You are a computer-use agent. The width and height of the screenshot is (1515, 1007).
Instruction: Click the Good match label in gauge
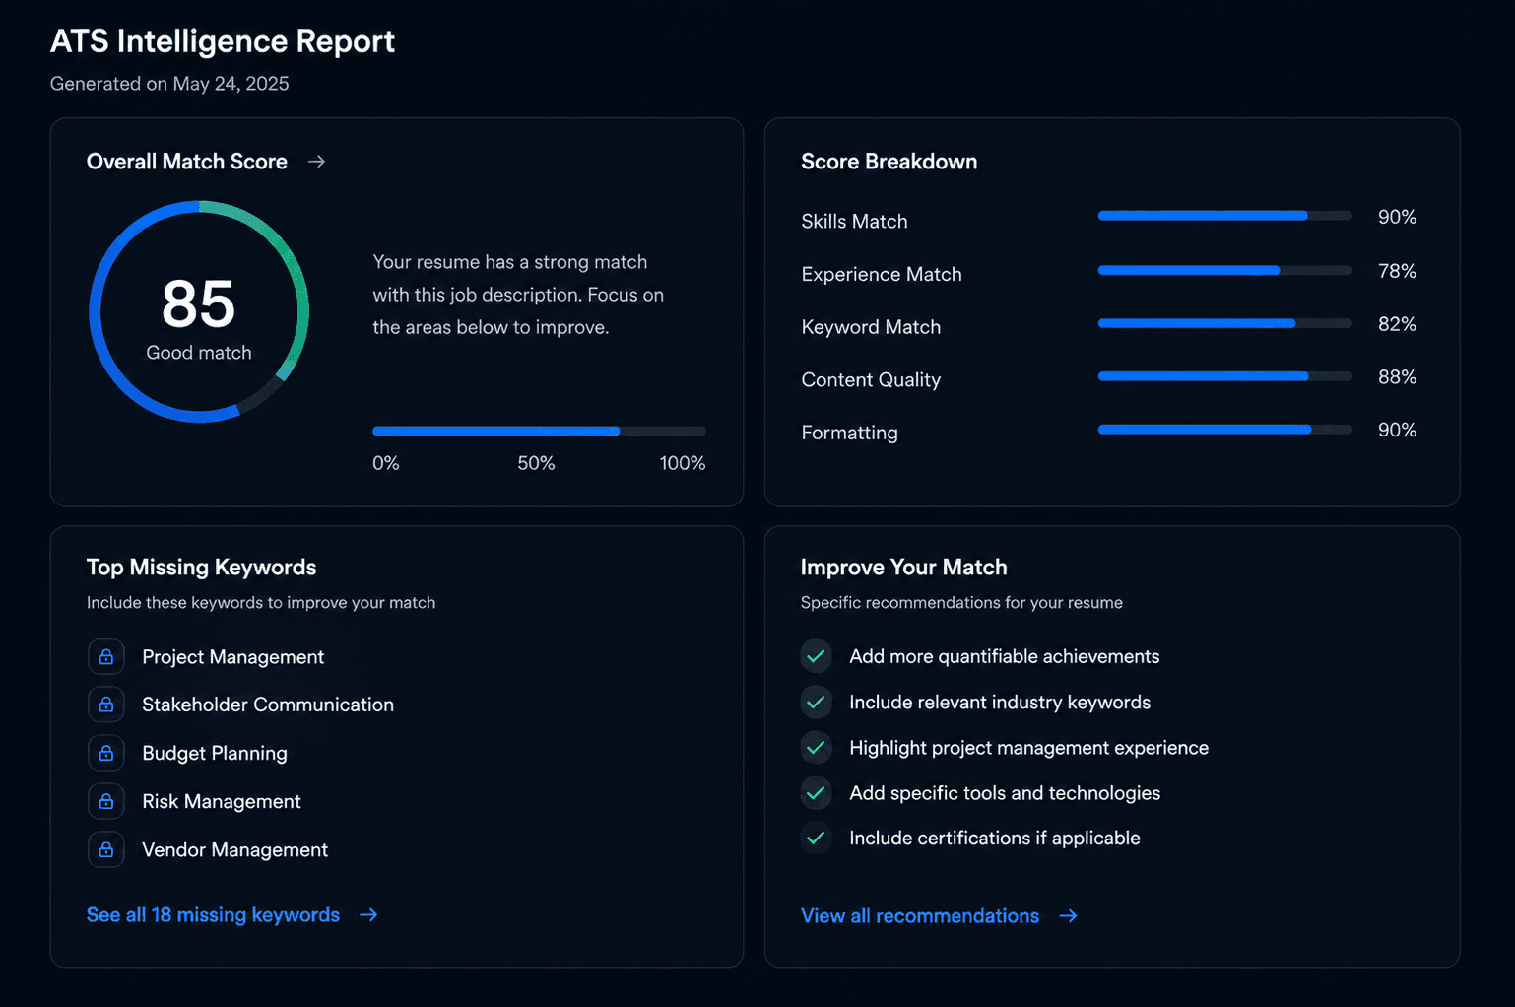(x=199, y=353)
